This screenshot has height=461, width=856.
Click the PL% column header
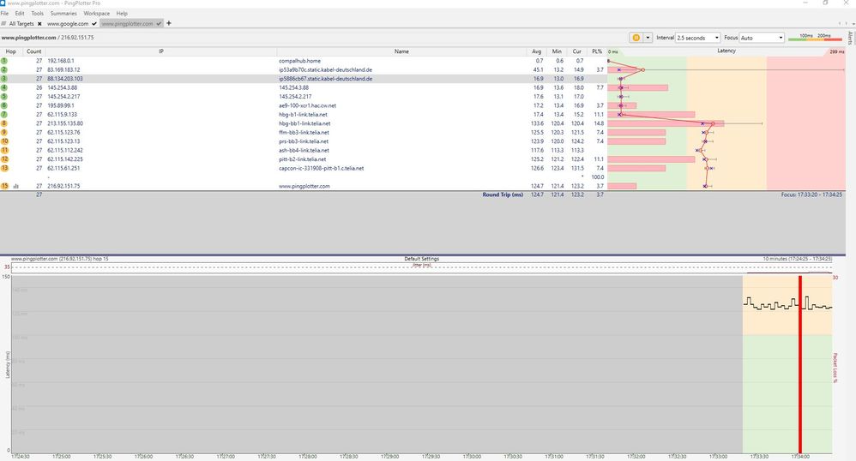tap(597, 51)
